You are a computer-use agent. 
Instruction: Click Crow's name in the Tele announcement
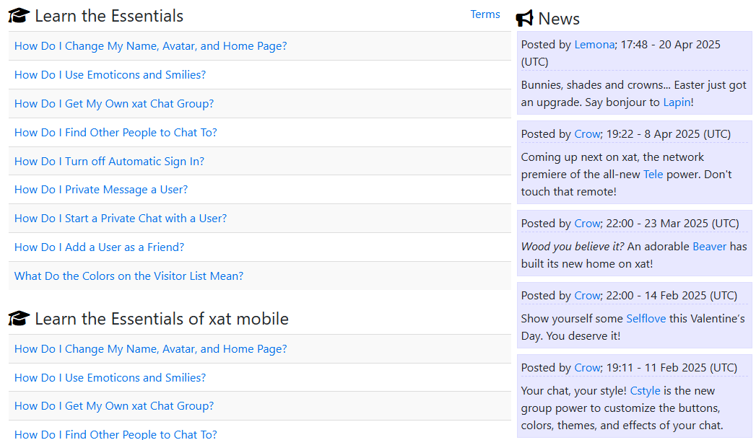point(587,133)
